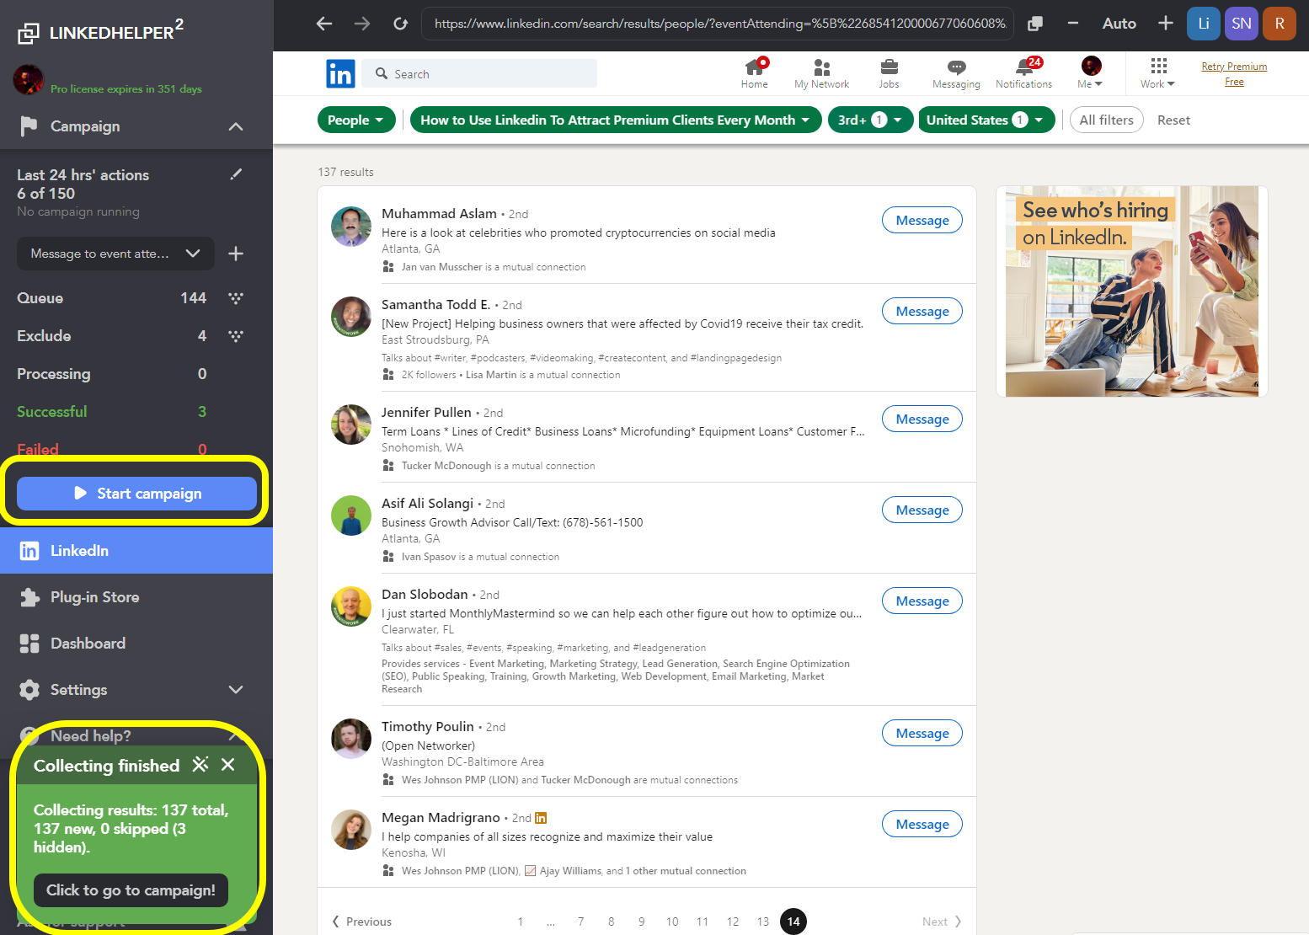Open Dan Slobodan's profile name link
Image resolution: width=1309 pixels, height=935 pixels.
(425, 594)
